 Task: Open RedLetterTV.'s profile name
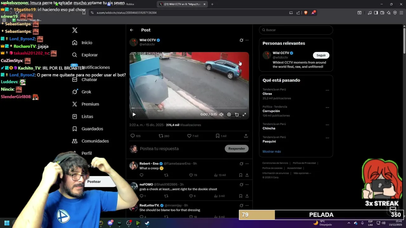point(149,206)
